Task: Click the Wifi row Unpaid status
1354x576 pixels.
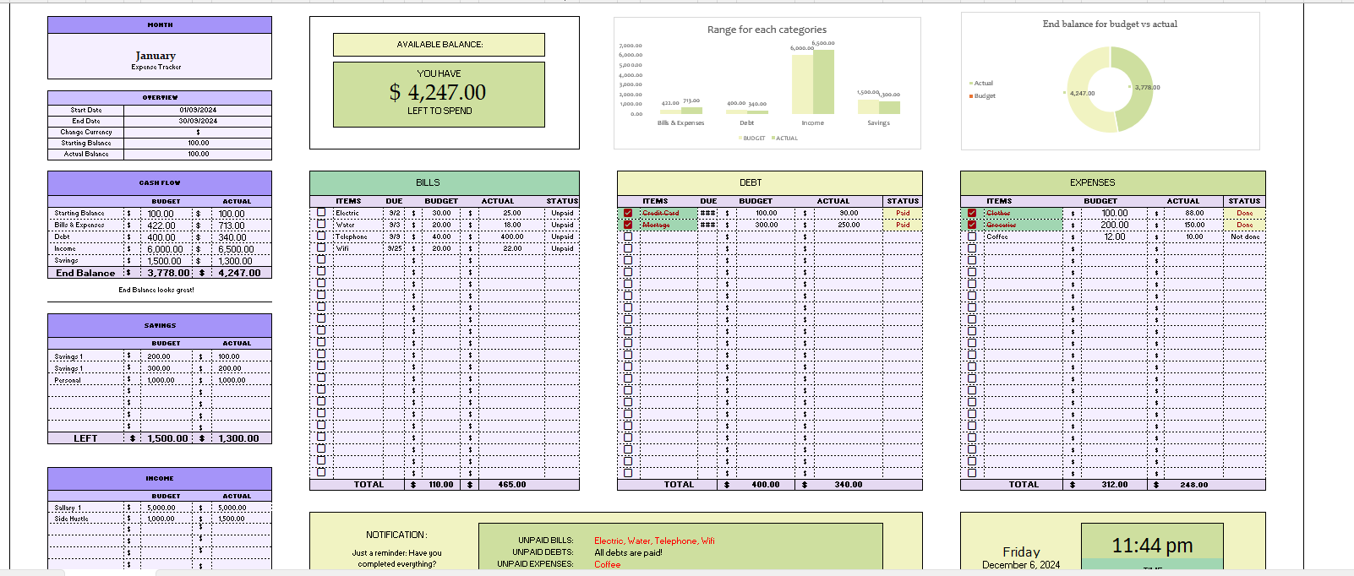Action: [x=562, y=248]
